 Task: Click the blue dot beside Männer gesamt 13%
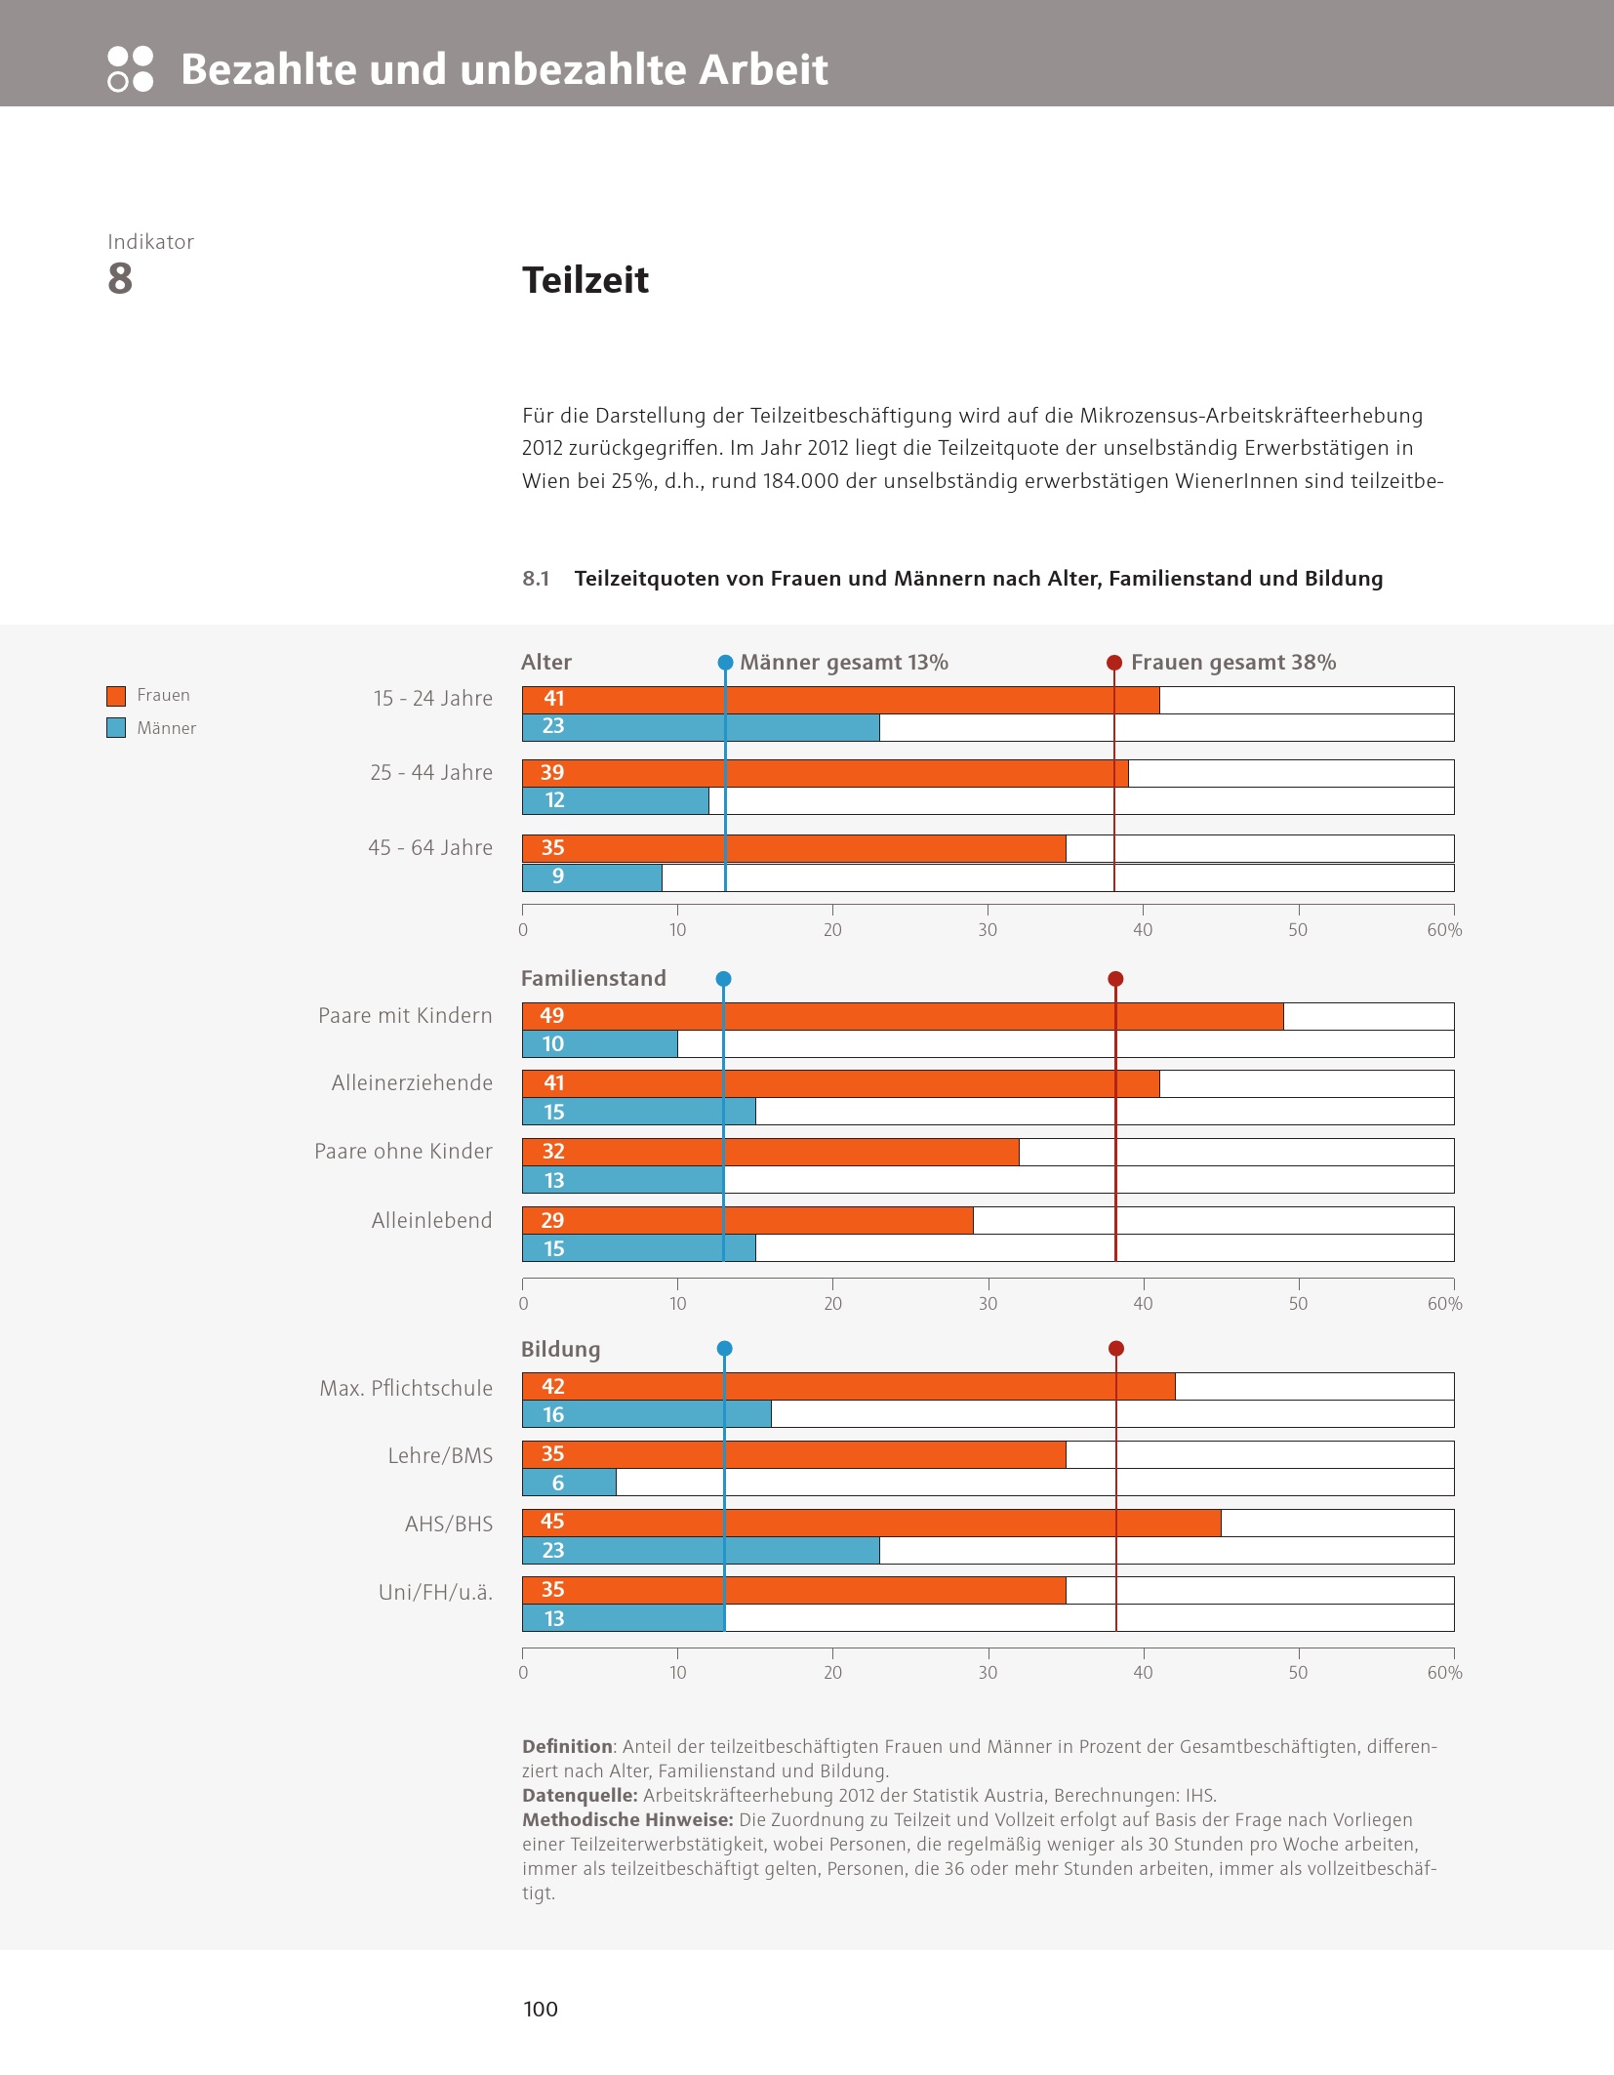[x=725, y=663]
